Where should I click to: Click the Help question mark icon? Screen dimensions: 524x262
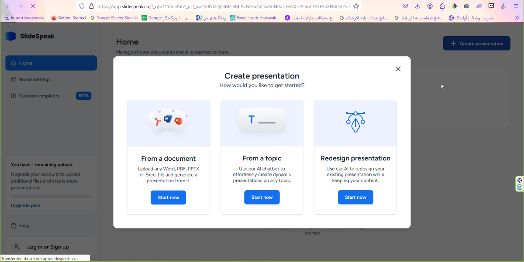coord(13,226)
